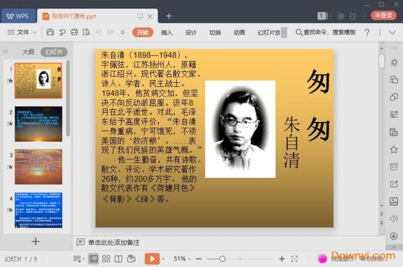
Task: Click the Redo arrow icon
Action: (x=111, y=32)
